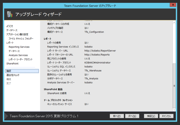Viewport: 180px width, 125px height.
Task: Click KOBAKO¥Administrator value
Action: 97,63
